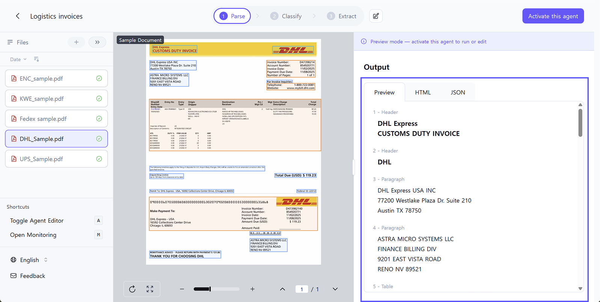The height and width of the screenshot is (302, 600).
Task: Open the KWE_sample.pdf file
Action: (x=56, y=99)
